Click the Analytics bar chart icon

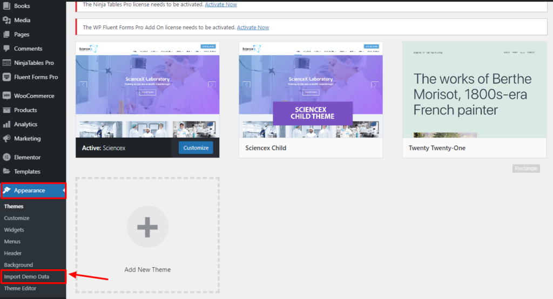(6, 124)
